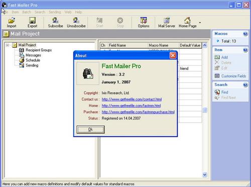Click the Mail Project header icon

point(6,34)
